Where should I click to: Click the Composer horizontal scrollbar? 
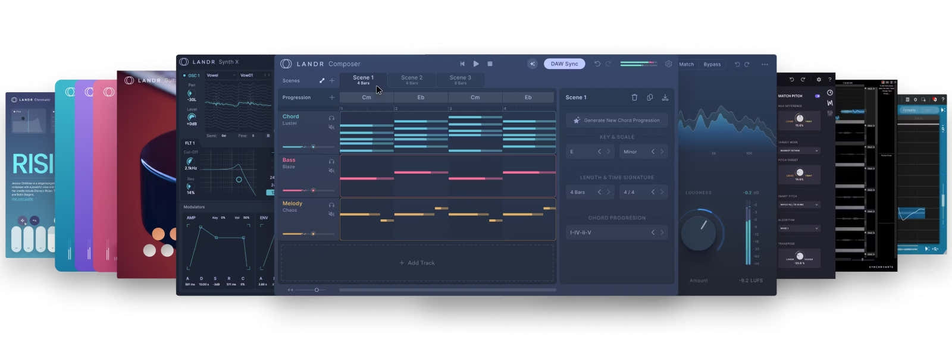click(447, 290)
